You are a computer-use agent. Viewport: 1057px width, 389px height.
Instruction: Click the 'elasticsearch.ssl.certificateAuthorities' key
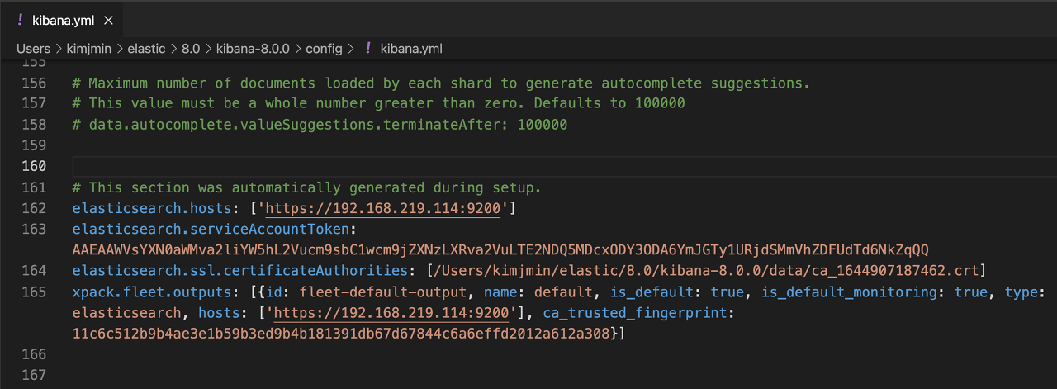tap(239, 270)
